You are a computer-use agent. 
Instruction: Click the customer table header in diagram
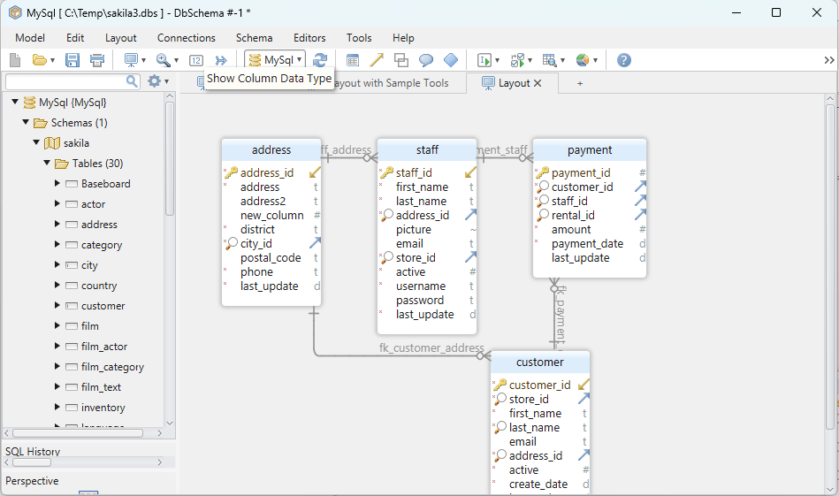click(x=540, y=362)
